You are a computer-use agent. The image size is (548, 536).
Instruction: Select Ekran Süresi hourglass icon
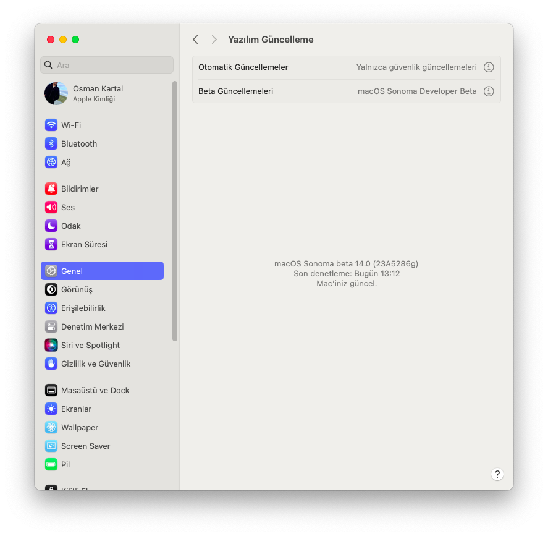click(51, 244)
